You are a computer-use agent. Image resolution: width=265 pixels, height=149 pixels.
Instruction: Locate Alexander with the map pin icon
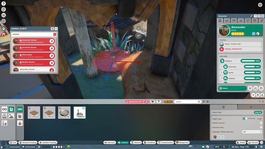pyautogui.click(x=259, y=16)
